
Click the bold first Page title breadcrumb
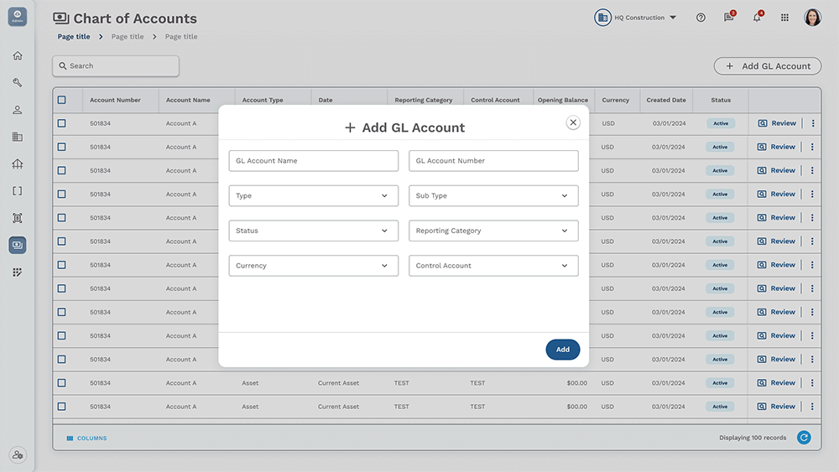coord(74,36)
